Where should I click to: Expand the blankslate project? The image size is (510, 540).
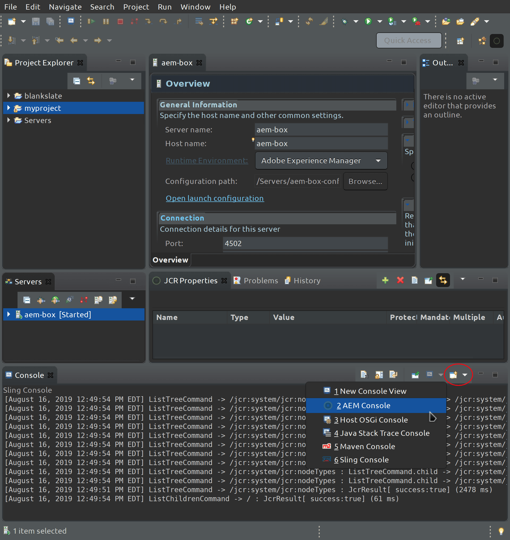click(8, 95)
